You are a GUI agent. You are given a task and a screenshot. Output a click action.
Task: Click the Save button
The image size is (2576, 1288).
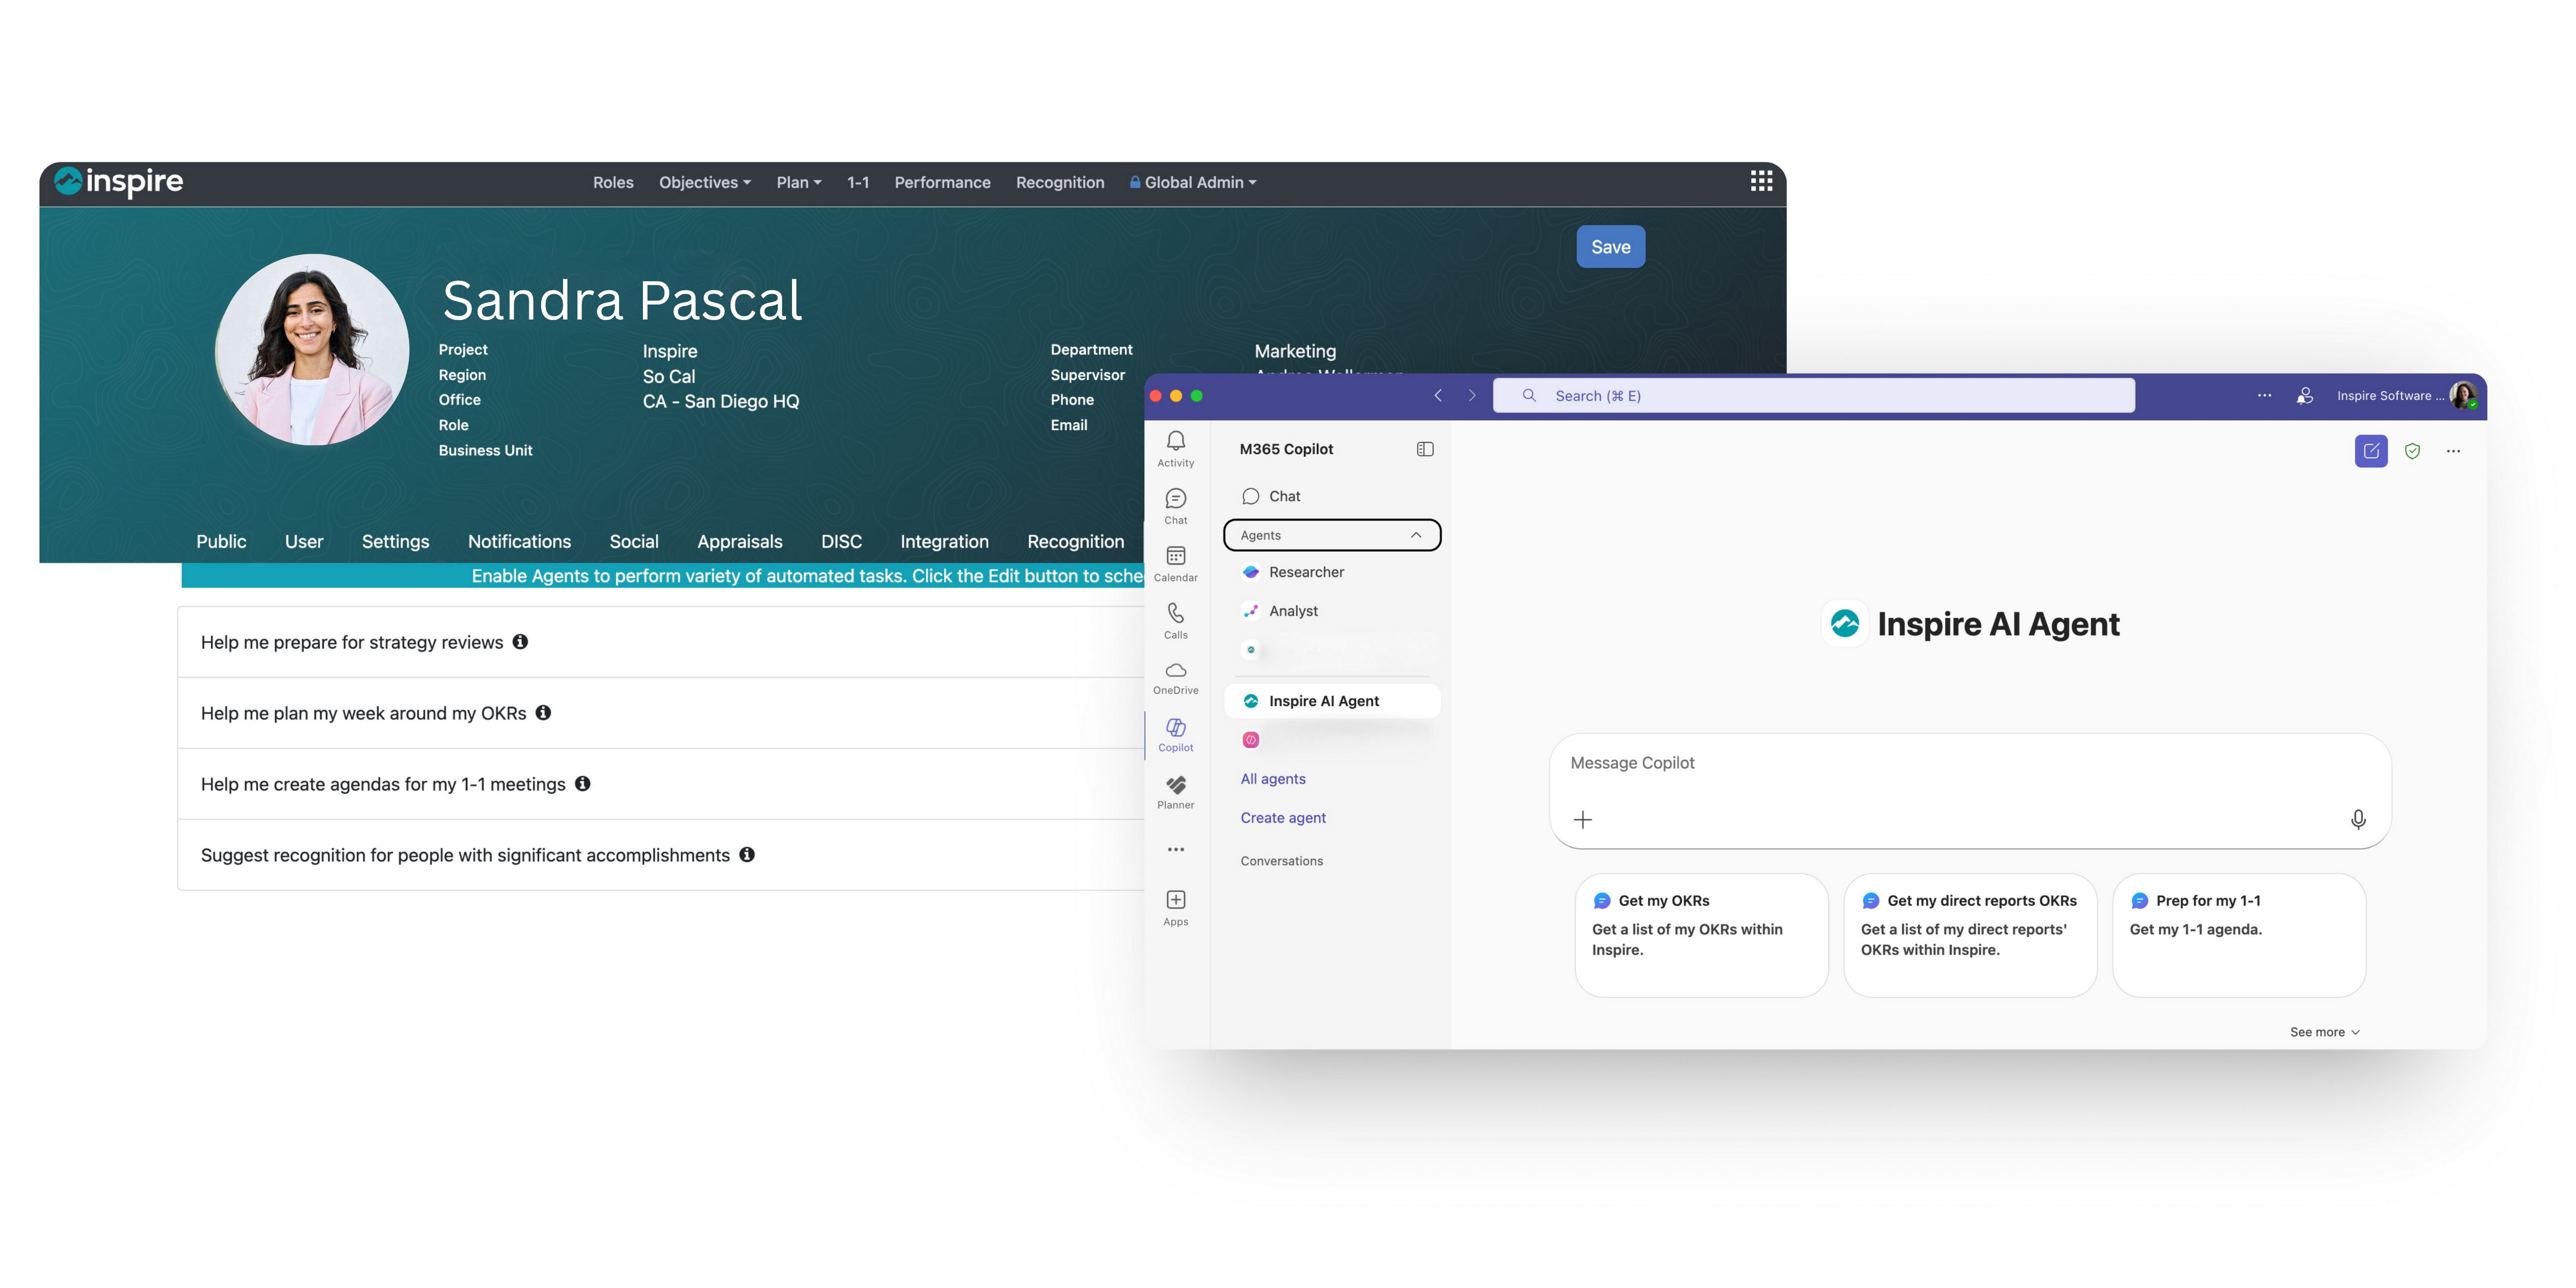coord(1609,247)
